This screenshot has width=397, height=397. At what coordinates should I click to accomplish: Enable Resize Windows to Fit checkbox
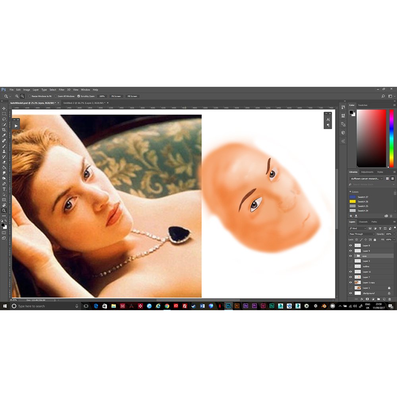(x=30, y=96)
